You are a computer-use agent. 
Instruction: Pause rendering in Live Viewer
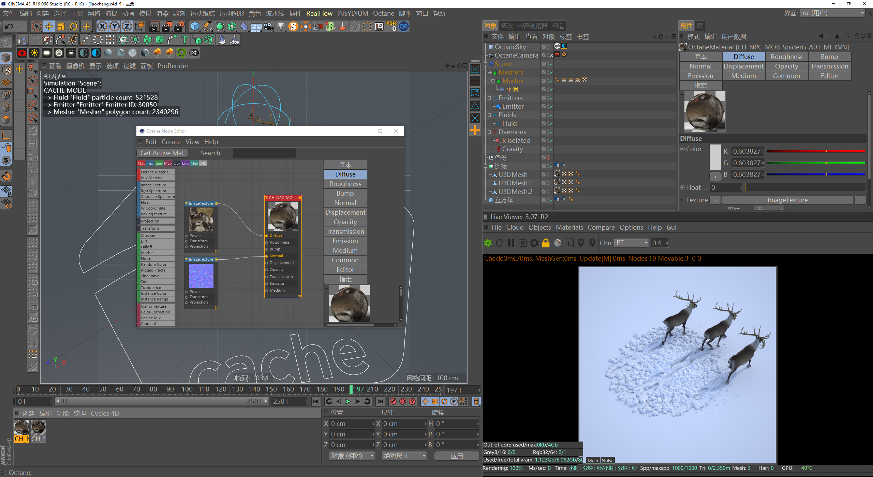click(x=511, y=243)
